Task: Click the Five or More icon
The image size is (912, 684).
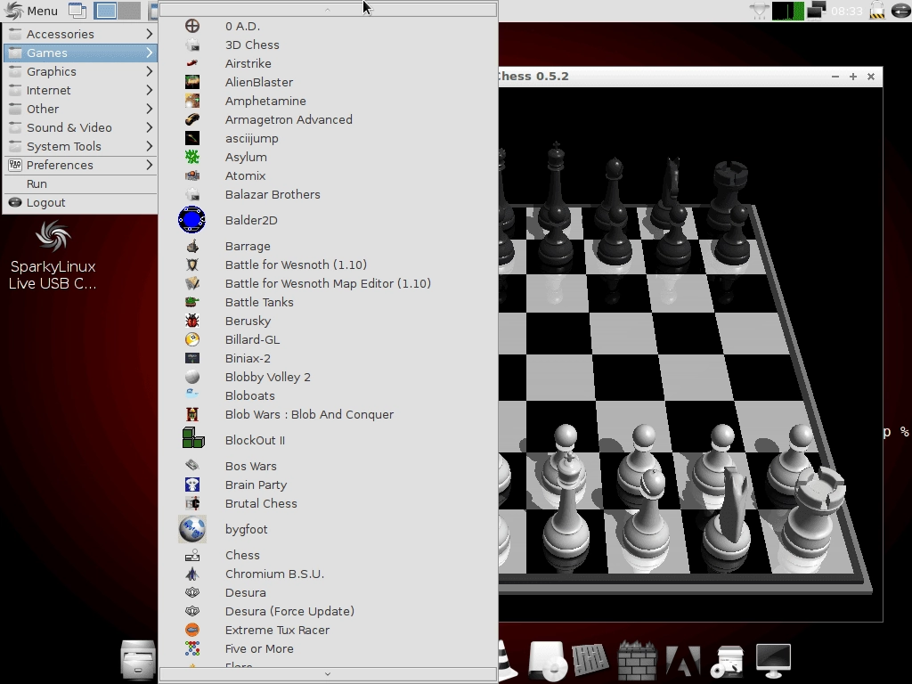Action: (192, 648)
